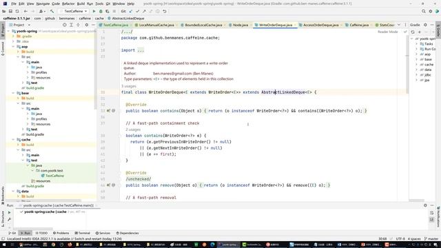Run with coverage icon in toolbar
This screenshot has width=441, height=248.
click(107, 11)
